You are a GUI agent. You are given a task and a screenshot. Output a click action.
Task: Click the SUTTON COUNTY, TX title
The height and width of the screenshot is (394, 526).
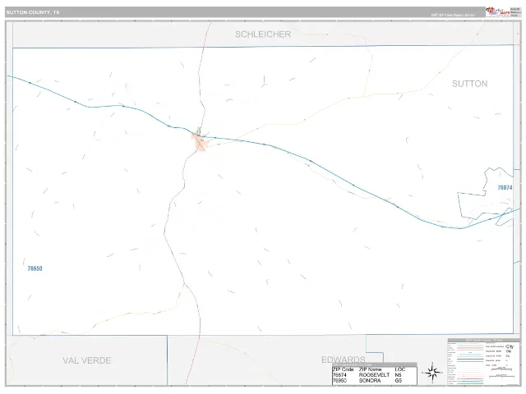pos(33,12)
